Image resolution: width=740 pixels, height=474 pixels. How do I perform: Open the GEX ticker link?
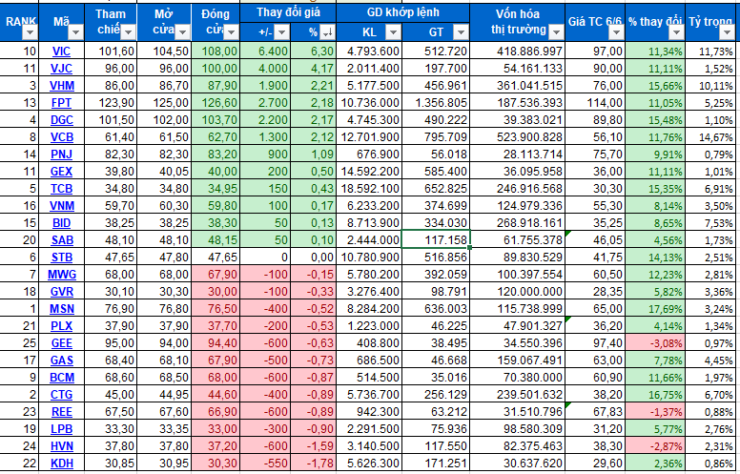(61, 172)
